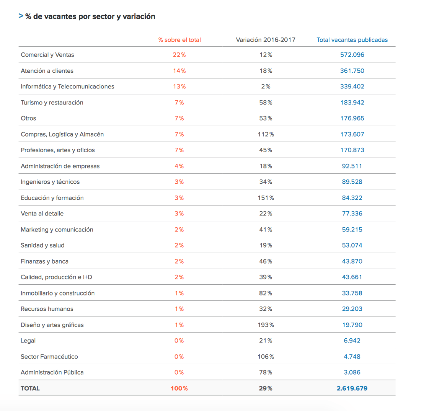Click the 'Total vacantes publicadas' header

[x=352, y=40]
